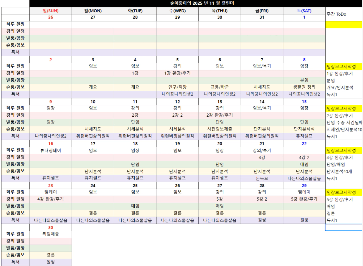Click the '튜터링데이' cell
The width and height of the screenshot is (363, 266).
[x=51, y=151]
